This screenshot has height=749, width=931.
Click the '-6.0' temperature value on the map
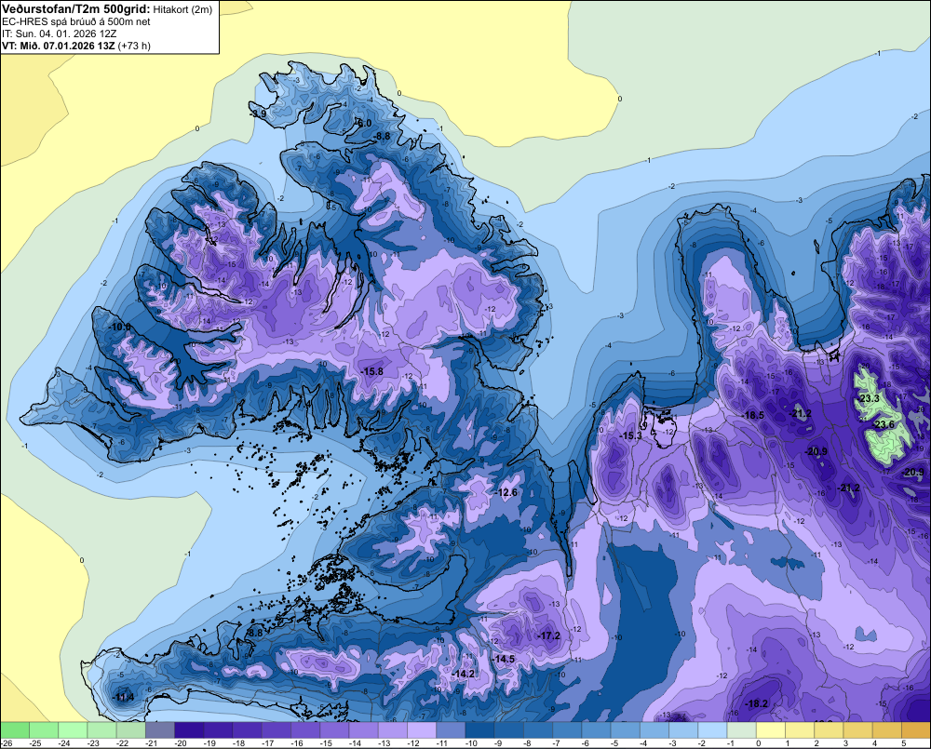point(363,123)
